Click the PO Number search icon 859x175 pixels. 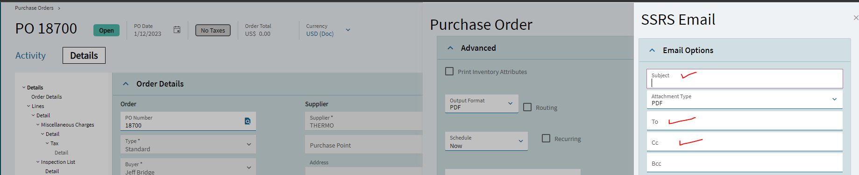tap(248, 121)
